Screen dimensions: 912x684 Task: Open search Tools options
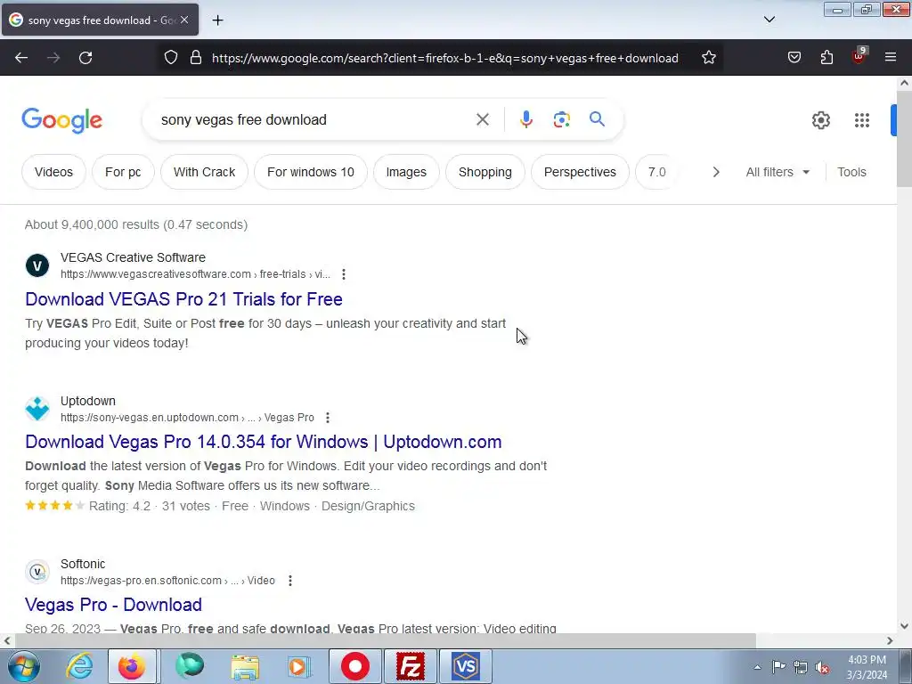click(x=851, y=172)
